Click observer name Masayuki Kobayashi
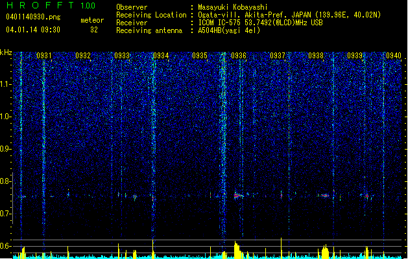Image resolution: width=408 pixels, height=259 pixels. pos(233,7)
